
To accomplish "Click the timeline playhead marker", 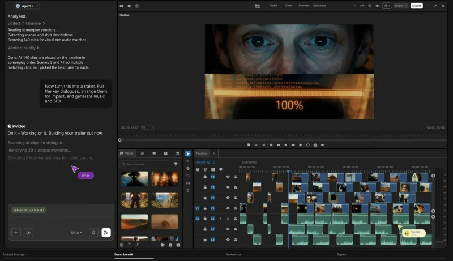I will click(x=288, y=171).
